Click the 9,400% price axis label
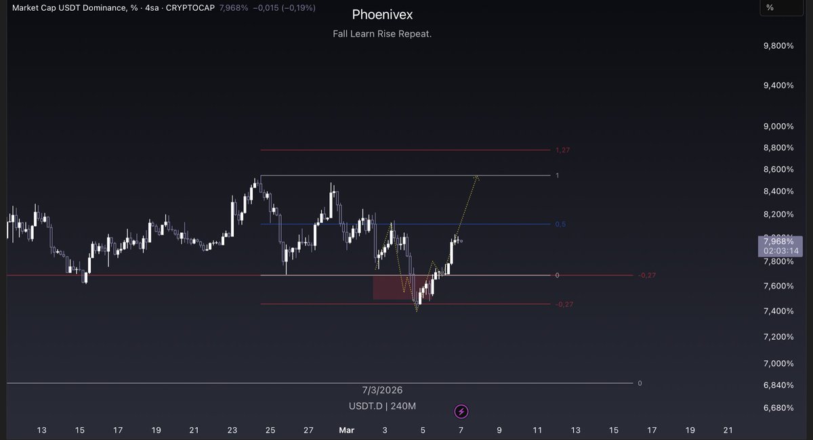 pyautogui.click(x=778, y=85)
